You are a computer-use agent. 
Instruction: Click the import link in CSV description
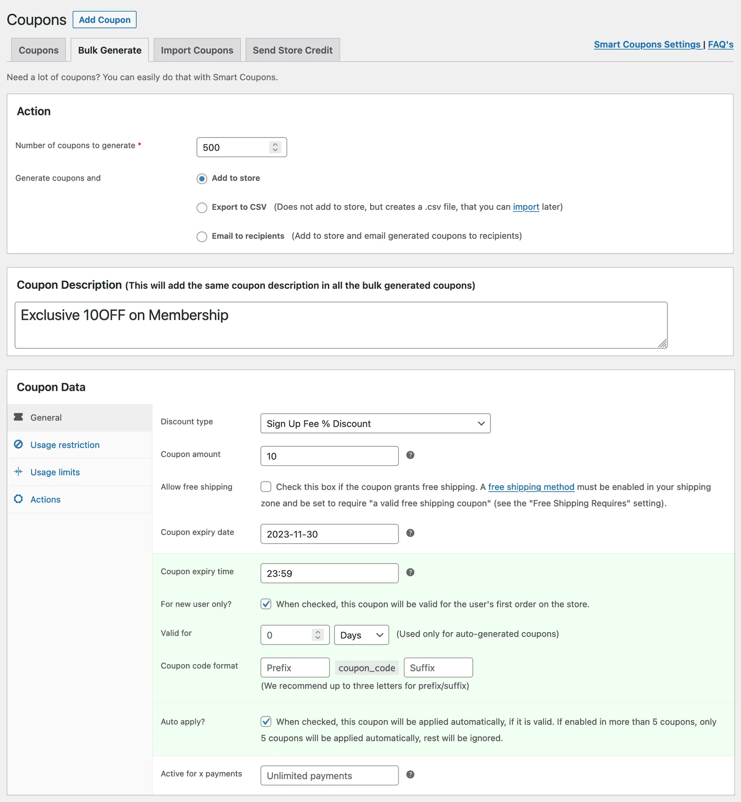pyautogui.click(x=526, y=207)
